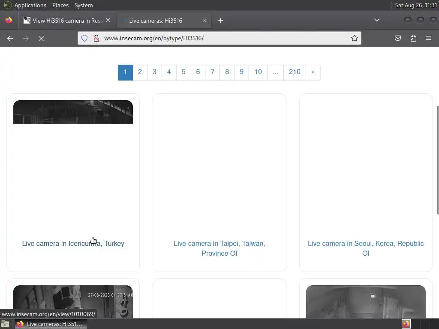
Task: Go to pagination page 5
Action: 183,72
